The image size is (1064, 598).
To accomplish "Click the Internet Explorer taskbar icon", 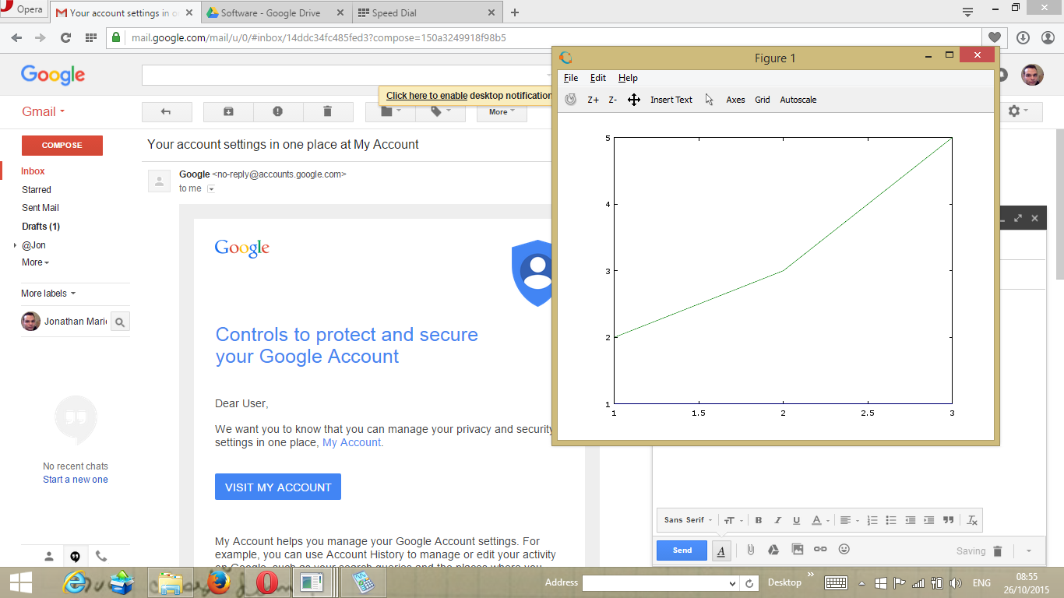I will point(75,582).
